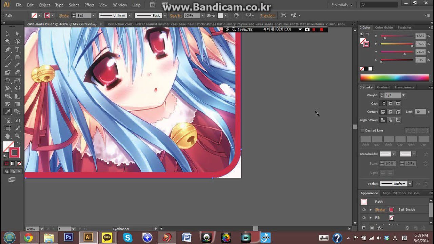
Task: Select the Paintbrush tool
Action: [x=7, y=65]
